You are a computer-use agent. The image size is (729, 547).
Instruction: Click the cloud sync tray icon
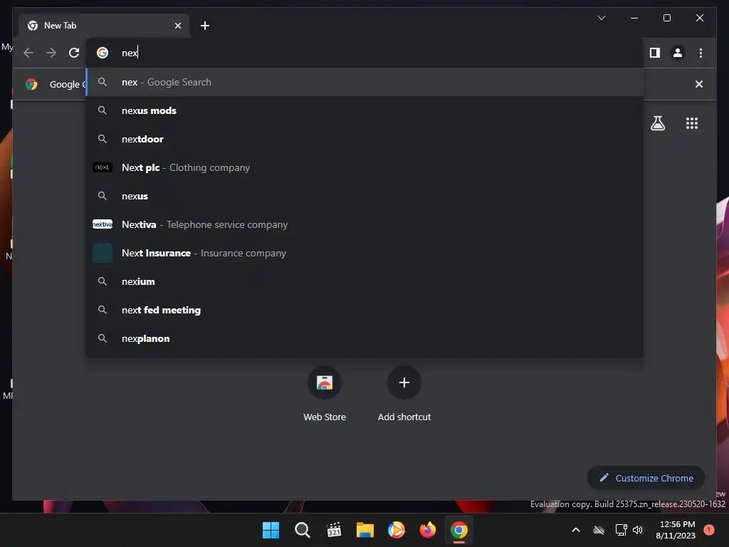pyautogui.click(x=599, y=530)
